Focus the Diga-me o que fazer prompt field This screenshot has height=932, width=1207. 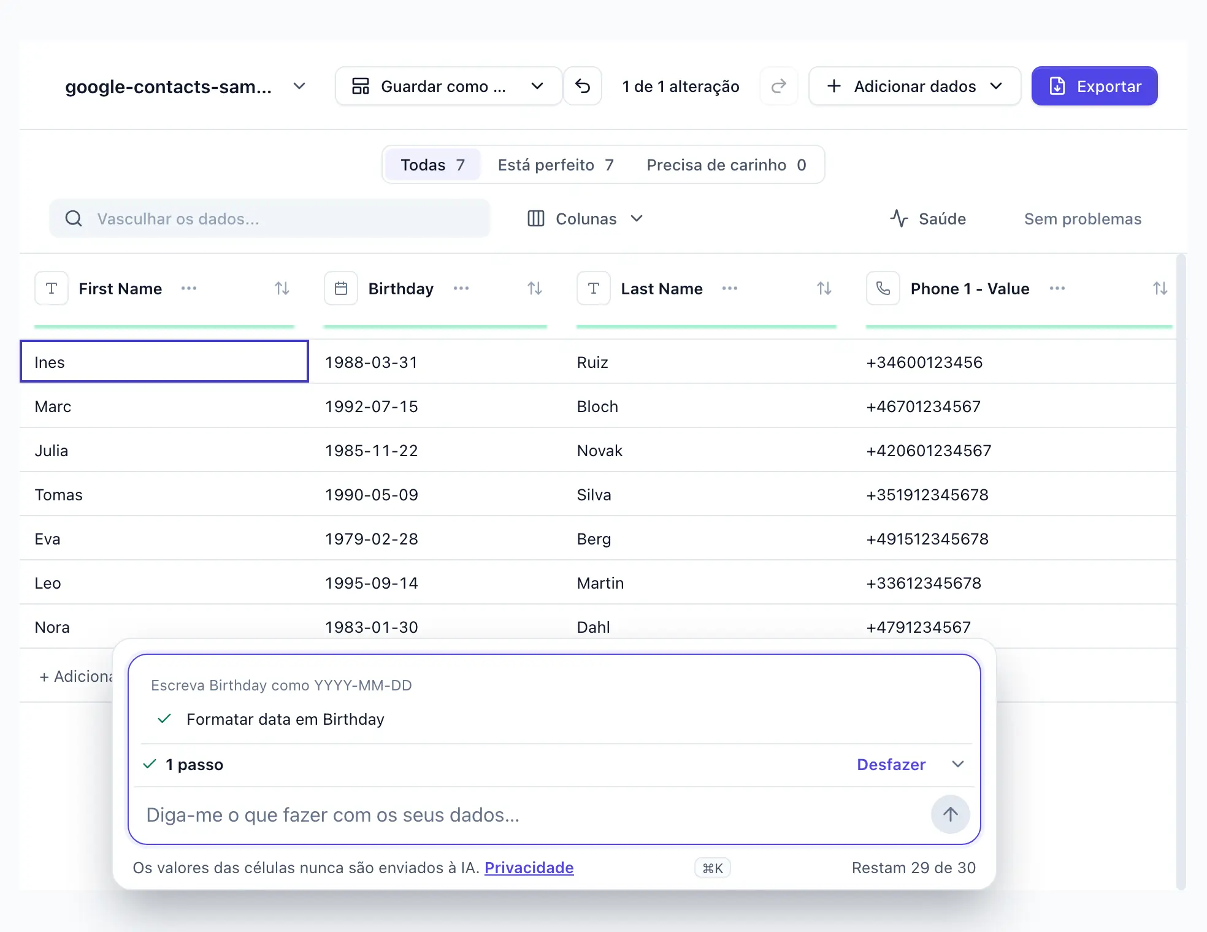click(x=534, y=815)
